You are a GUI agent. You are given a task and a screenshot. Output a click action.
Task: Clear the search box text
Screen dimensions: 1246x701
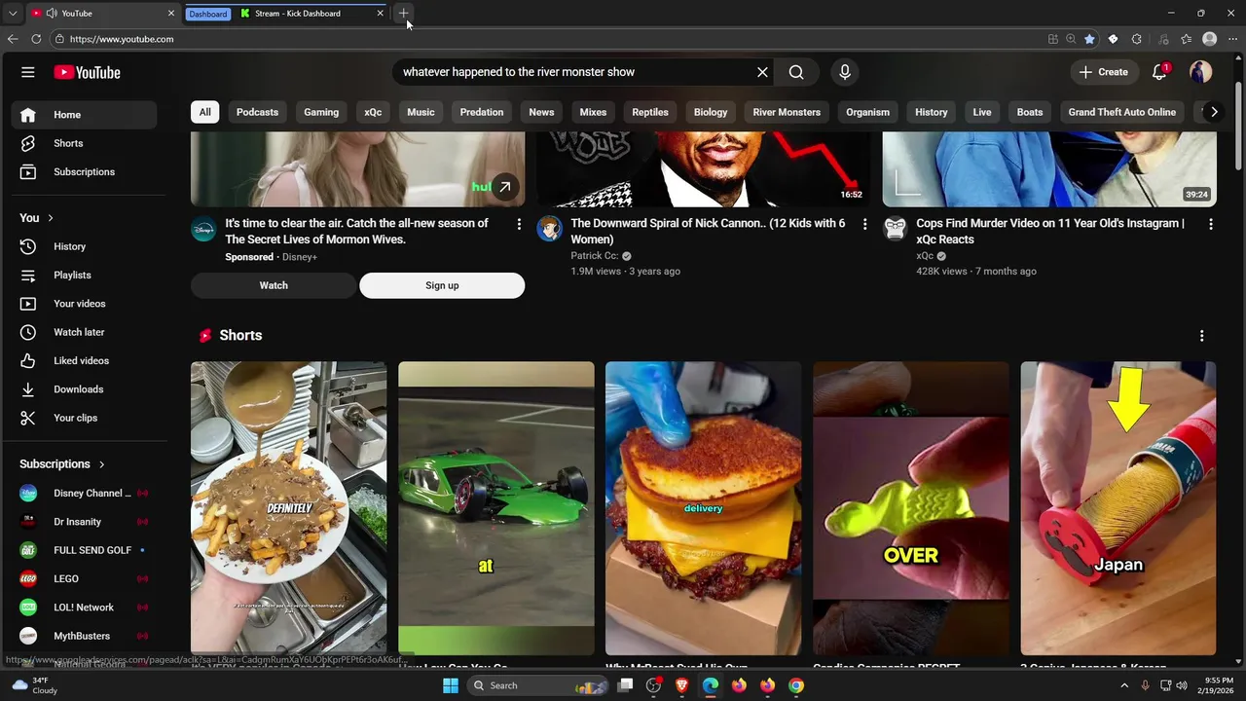point(762,72)
